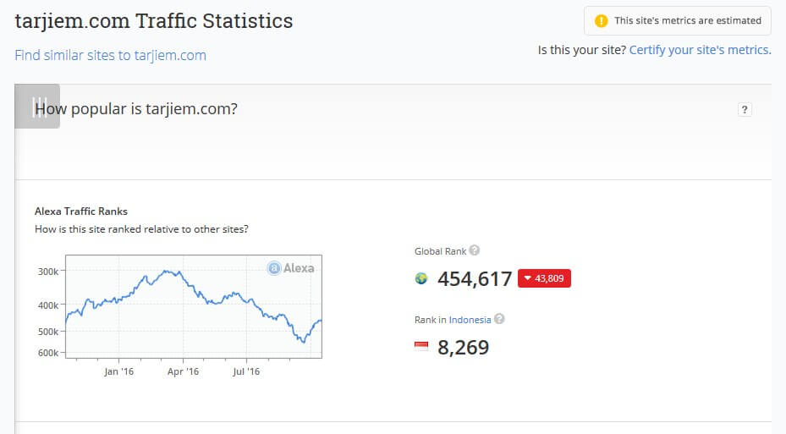Open the Indonesia country link
This screenshot has width=786, height=434.
tap(470, 320)
